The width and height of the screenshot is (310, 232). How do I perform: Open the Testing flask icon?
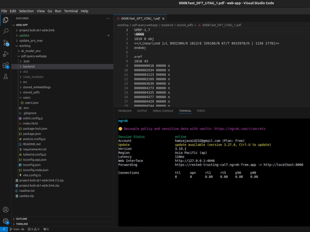click(6, 76)
